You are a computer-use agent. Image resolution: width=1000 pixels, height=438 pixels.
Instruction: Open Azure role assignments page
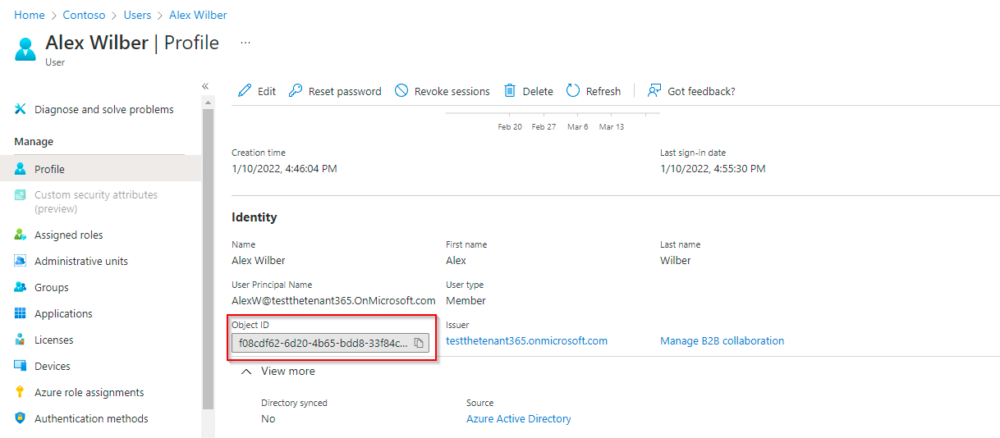point(89,392)
